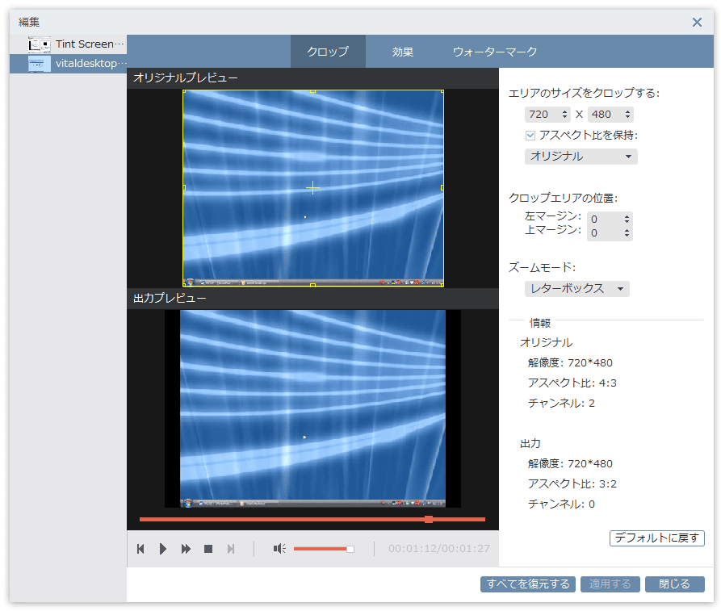Image resolution: width=721 pixels, height=611 pixels.
Task: Click the crop right-edge middle handle
Action: [442, 187]
